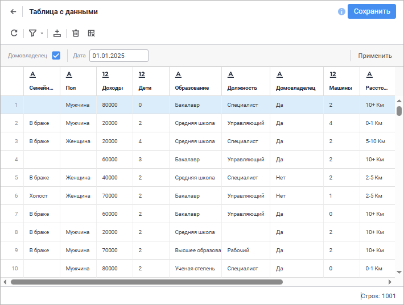Screen dimensions: 404x305
Task: Click the Применить button
Action: 374,56
